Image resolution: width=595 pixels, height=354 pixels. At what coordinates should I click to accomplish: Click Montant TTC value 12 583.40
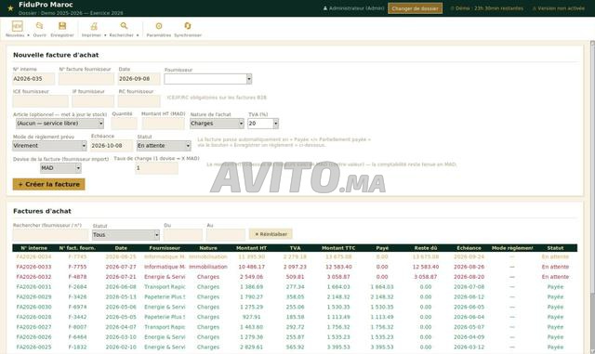tap(338, 267)
